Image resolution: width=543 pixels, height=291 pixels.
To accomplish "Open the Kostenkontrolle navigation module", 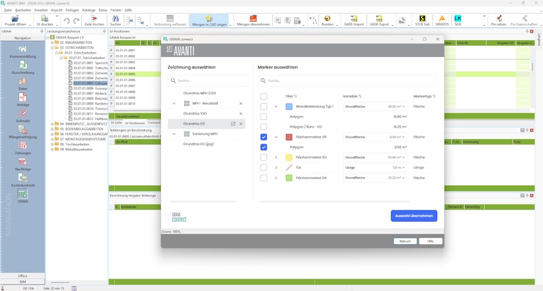I will coord(22,180).
